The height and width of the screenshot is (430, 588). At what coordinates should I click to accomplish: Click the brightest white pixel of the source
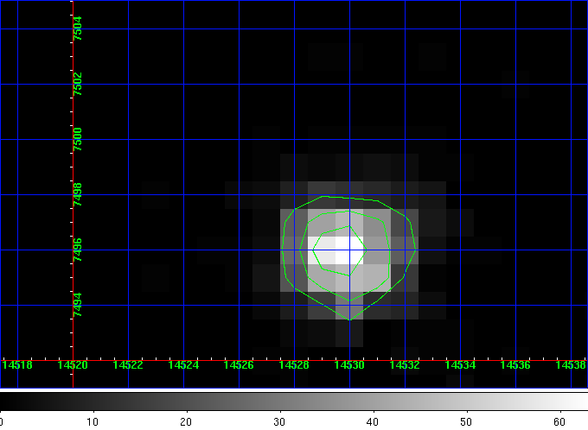[349, 250]
